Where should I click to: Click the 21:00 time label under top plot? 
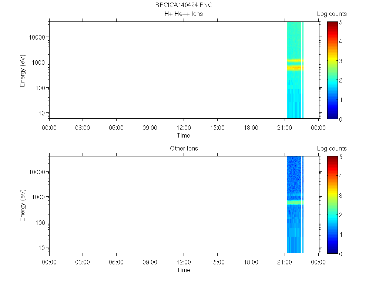285,128
